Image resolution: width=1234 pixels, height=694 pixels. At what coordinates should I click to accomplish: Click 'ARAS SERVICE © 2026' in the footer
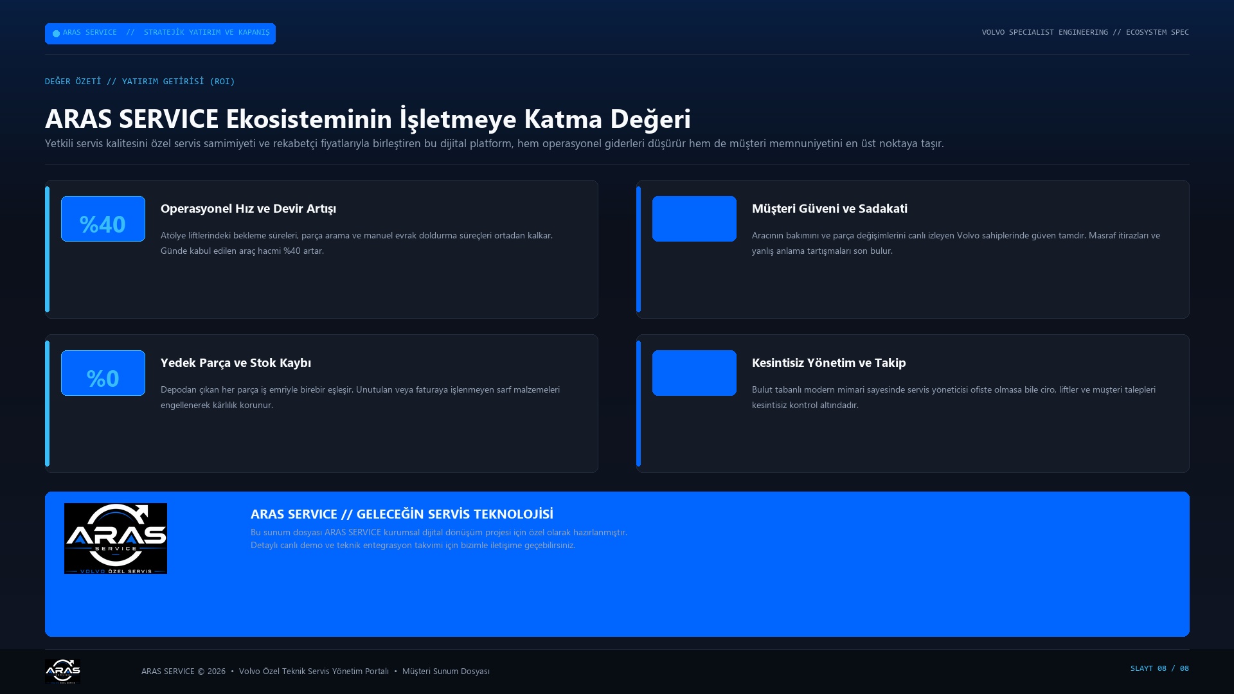pos(183,671)
